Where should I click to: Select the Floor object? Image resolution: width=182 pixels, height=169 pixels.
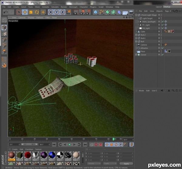coord(143,51)
